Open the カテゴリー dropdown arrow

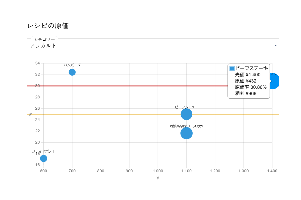(276, 45)
